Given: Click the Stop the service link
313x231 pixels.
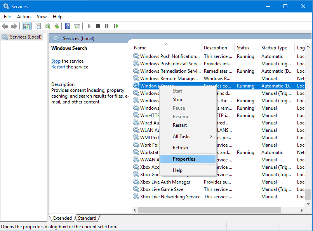Looking at the screenshot, I should [56, 61].
